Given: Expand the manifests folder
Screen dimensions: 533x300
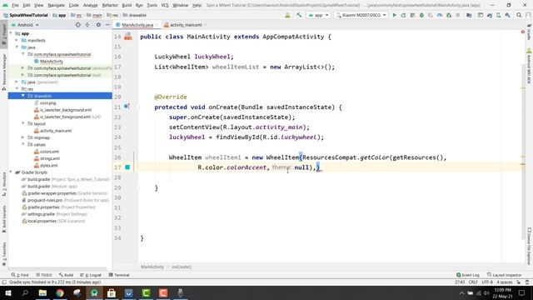Looking at the screenshot, I should (17, 41).
